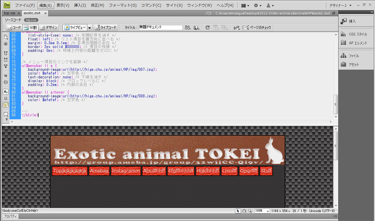Open the デザイナー 2 workspace switcher

click(x=340, y=5)
